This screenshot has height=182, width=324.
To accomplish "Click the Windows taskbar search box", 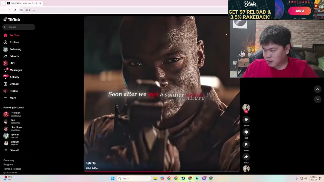I will (x=134, y=178).
